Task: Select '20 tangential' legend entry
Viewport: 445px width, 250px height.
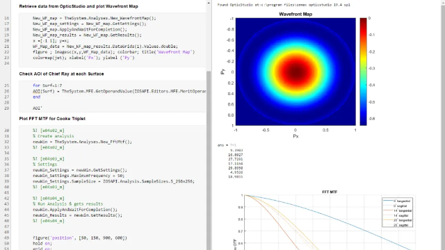Action: click(x=397, y=220)
